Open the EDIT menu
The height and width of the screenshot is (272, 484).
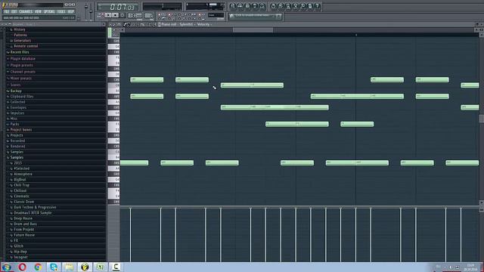pyautogui.click(x=14, y=12)
